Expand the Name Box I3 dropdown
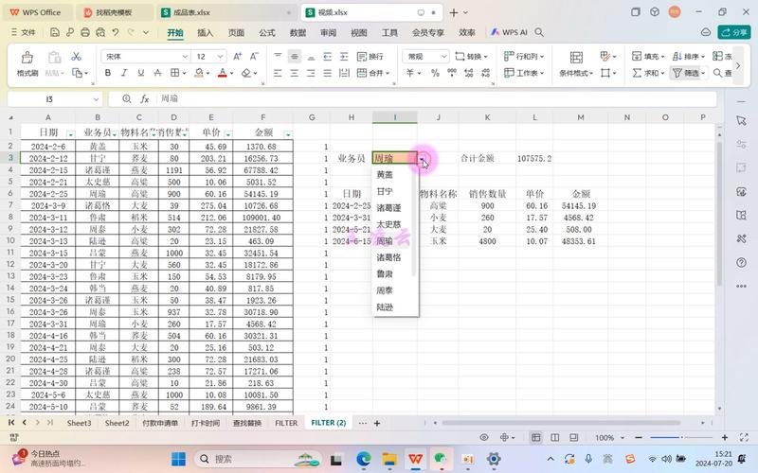 point(96,99)
